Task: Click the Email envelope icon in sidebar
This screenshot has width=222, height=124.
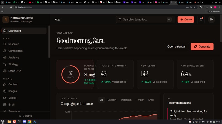Action: click(x=5, y=105)
